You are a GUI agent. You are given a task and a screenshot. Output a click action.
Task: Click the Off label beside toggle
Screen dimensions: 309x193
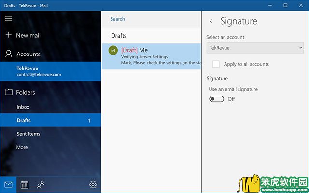[x=231, y=99]
